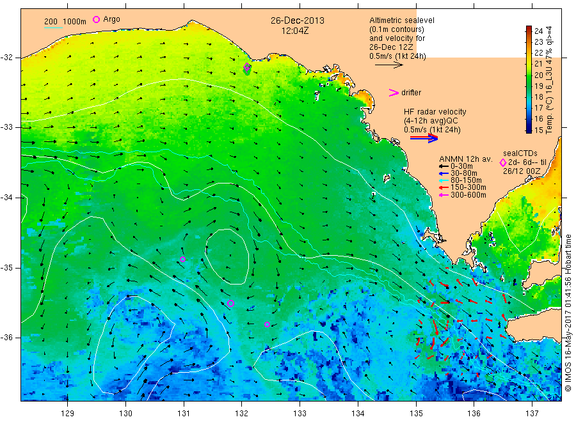Click the Argo float circle near 131.8E 35.5S
This screenshot has width=576, height=422.
pyautogui.click(x=230, y=304)
